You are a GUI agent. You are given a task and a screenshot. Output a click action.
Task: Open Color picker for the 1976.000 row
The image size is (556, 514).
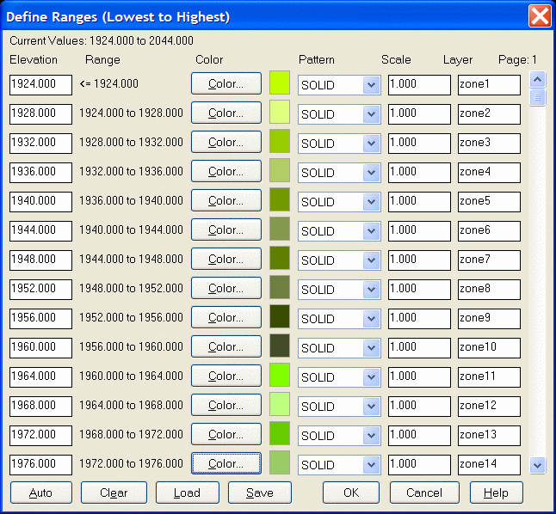tap(225, 464)
